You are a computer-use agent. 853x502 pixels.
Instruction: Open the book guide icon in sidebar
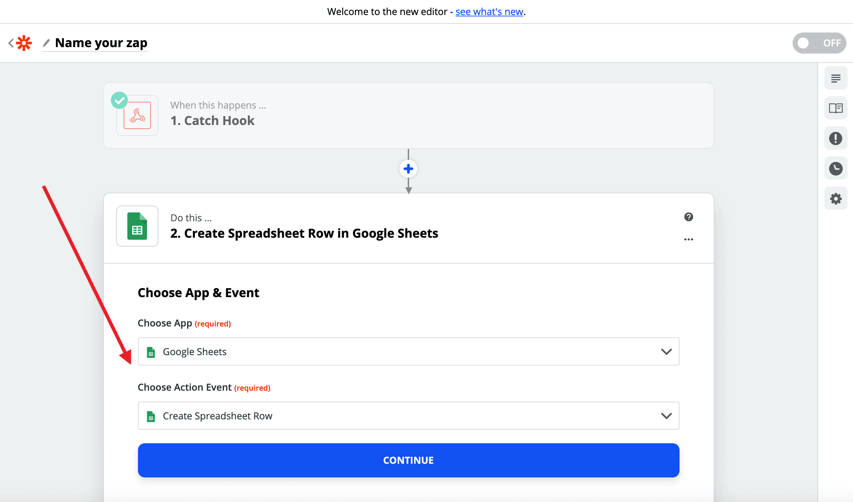coord(836,108)
